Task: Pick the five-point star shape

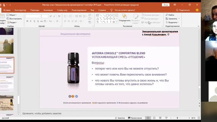Action: pos(114,22)
